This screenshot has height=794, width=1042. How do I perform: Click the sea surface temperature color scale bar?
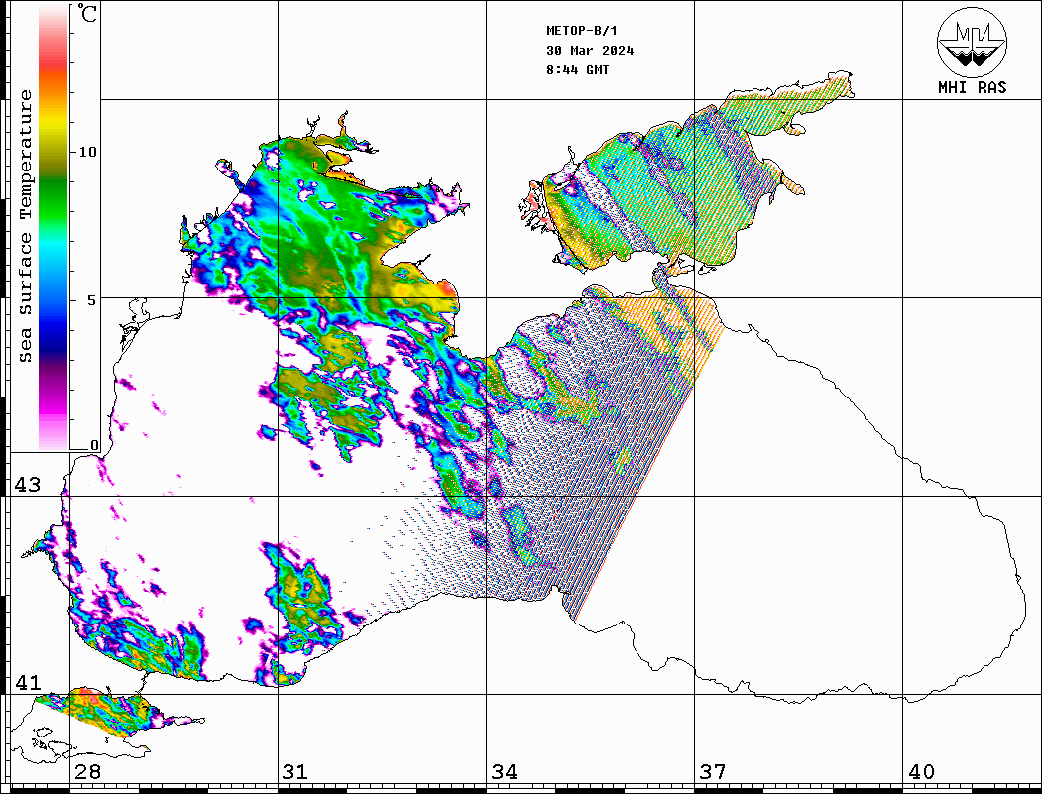point(54,227)
